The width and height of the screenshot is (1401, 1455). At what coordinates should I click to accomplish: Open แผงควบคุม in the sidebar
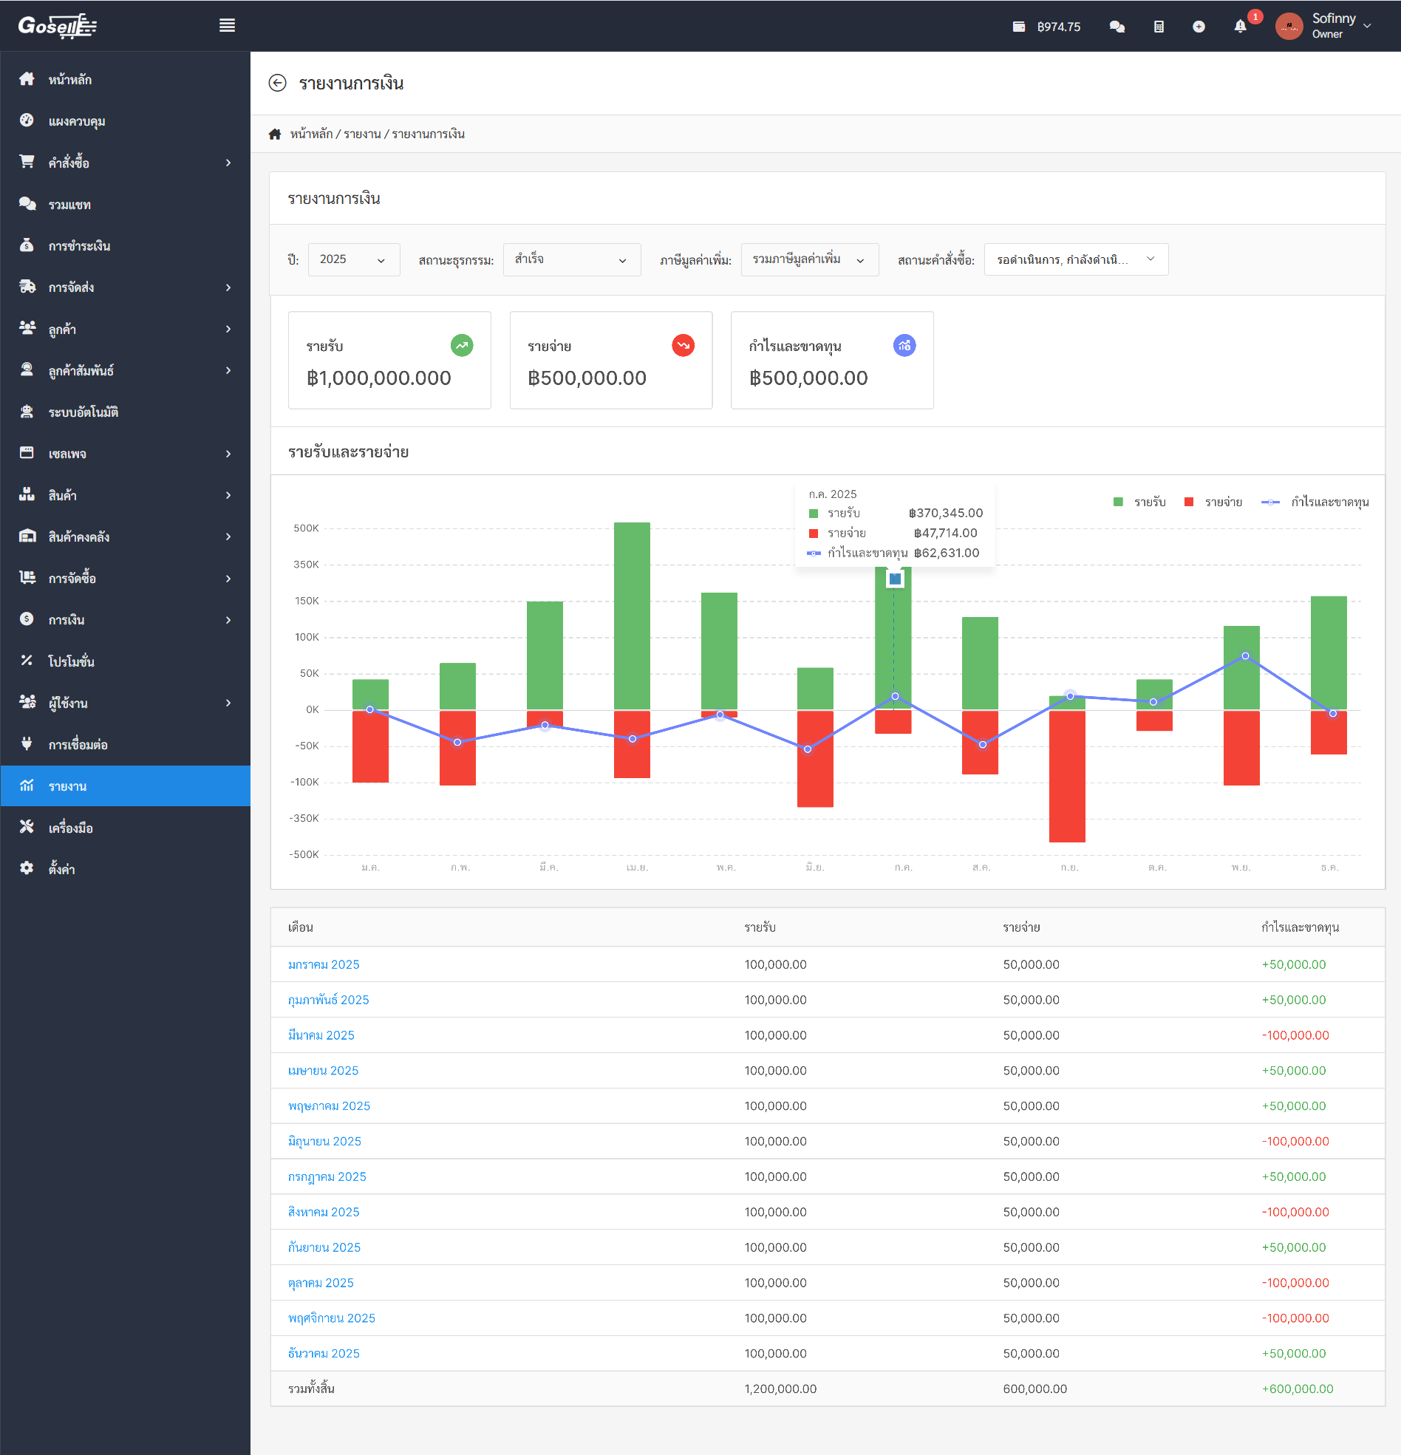(x=76, y=121)
